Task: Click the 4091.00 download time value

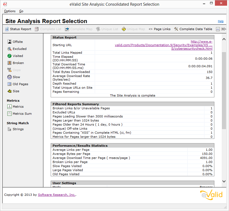Action: pos(206,158)
